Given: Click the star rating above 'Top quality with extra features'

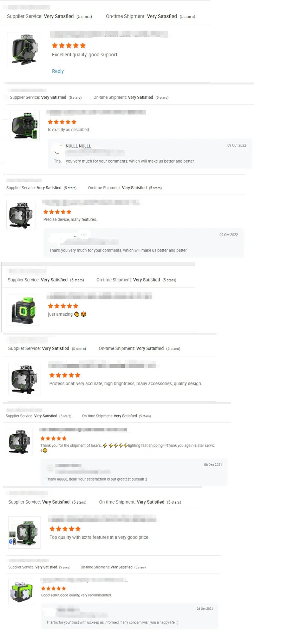Looking at the screenshot, I should tap(65, 529).
